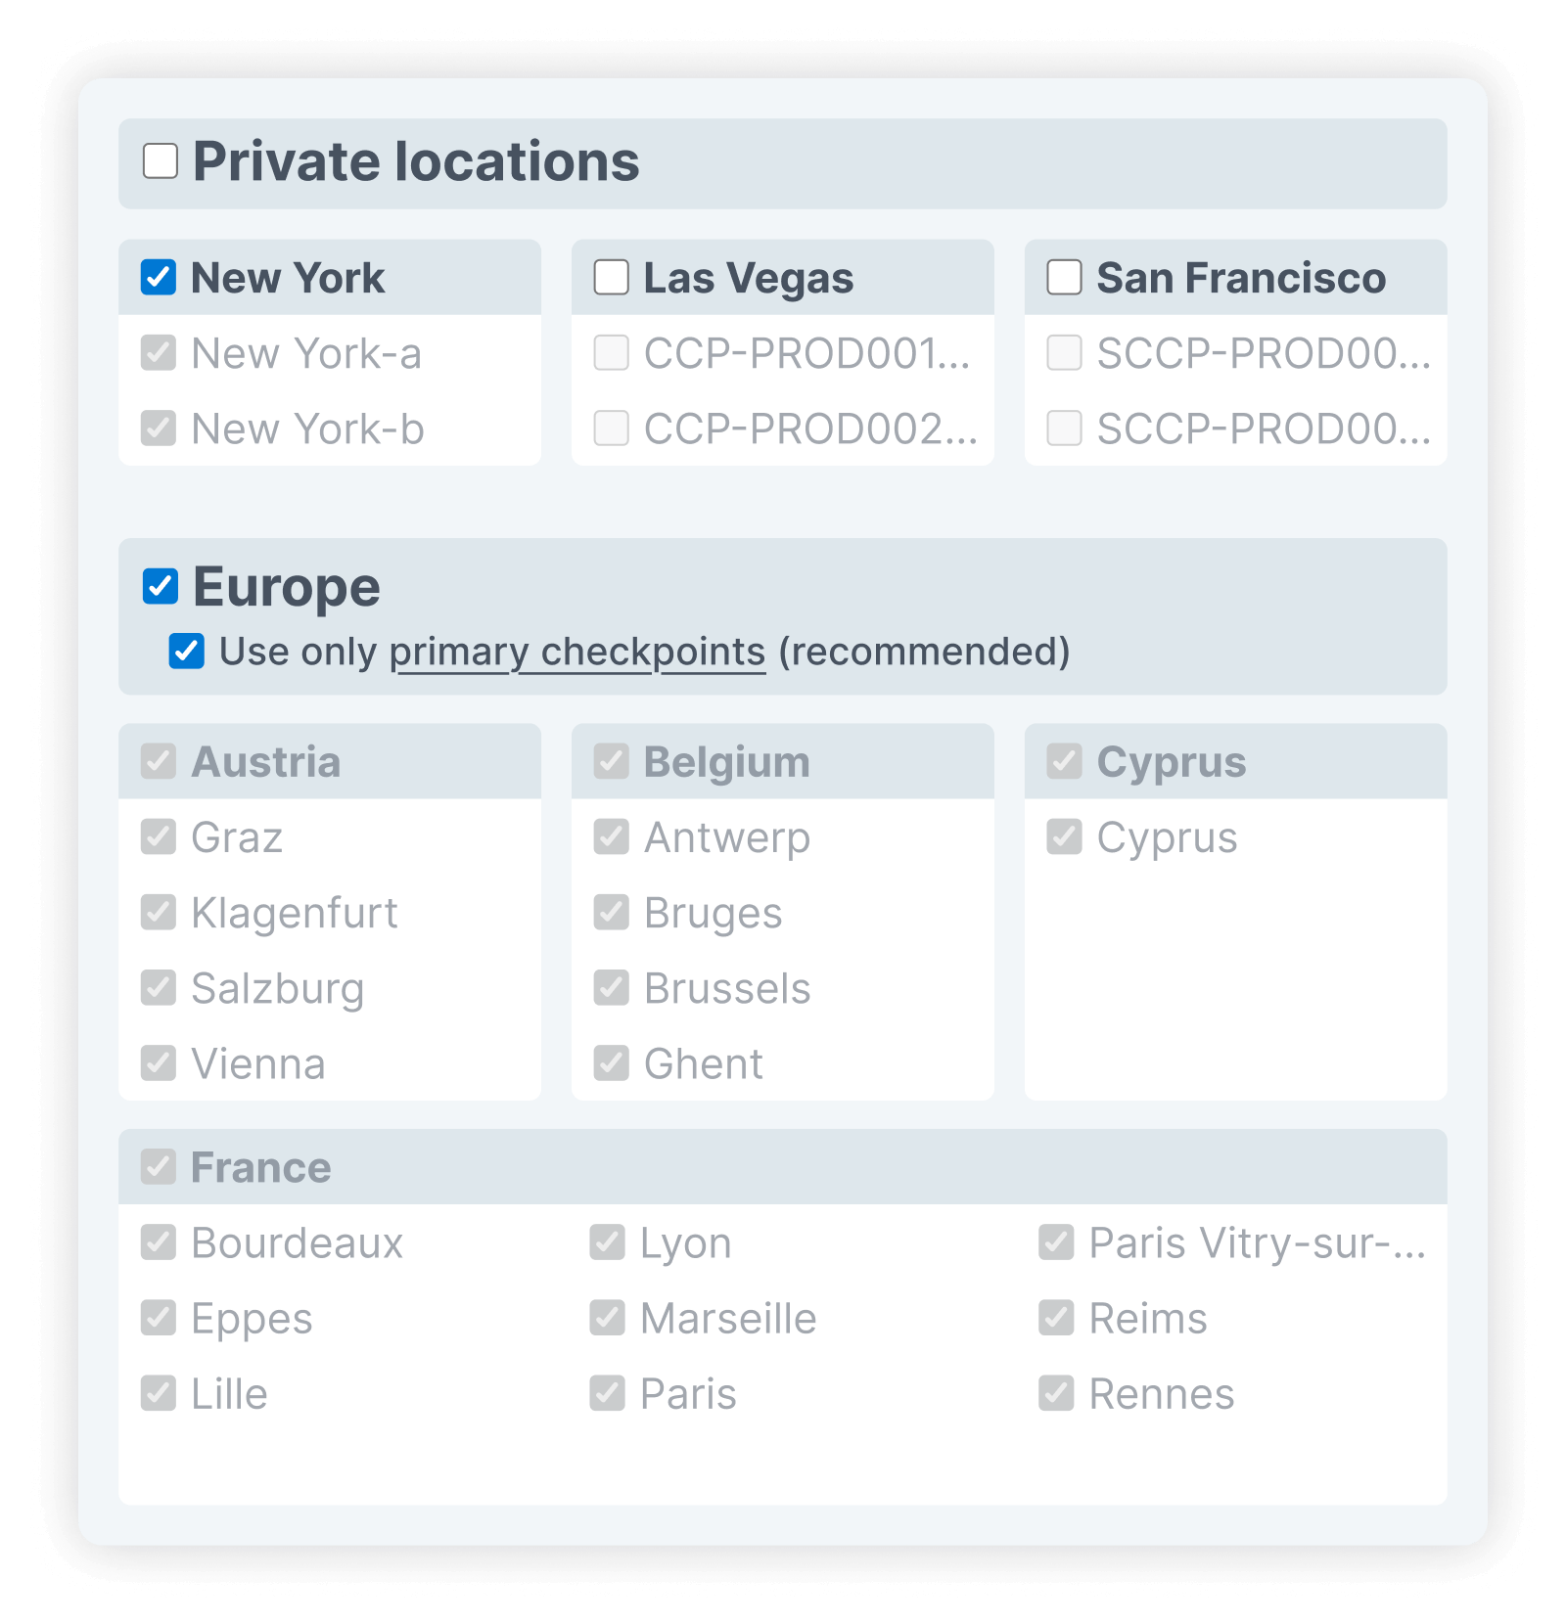
Task: Click the Vienna checkbox
Action: tap(159, 1063)
